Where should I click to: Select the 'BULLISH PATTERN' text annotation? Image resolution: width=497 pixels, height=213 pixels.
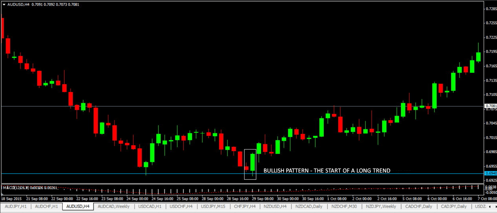coord(327,171)
